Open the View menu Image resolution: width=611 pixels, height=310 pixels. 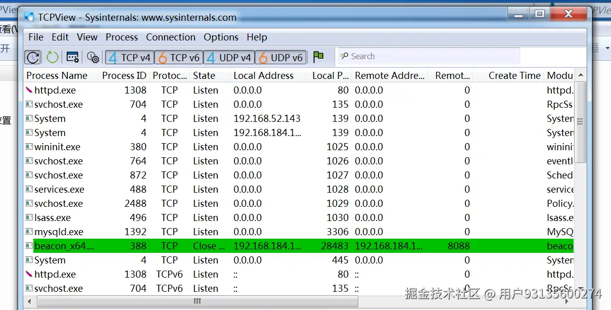click(x=87, y=37)
